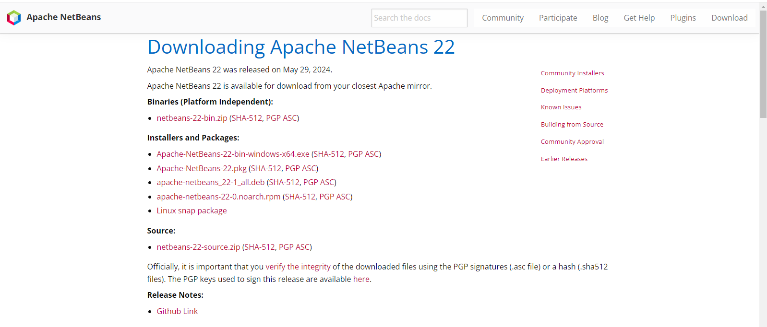Viewport: 767px width, 327px height.
Task: Open the Github Link release notes
Action: (x=177, y=311)
